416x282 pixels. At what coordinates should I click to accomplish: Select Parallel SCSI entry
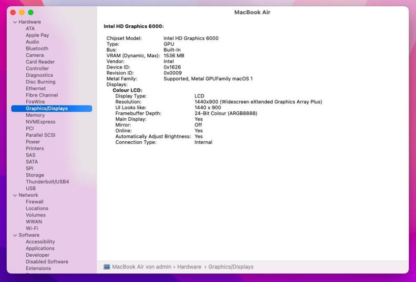point(41,135)
